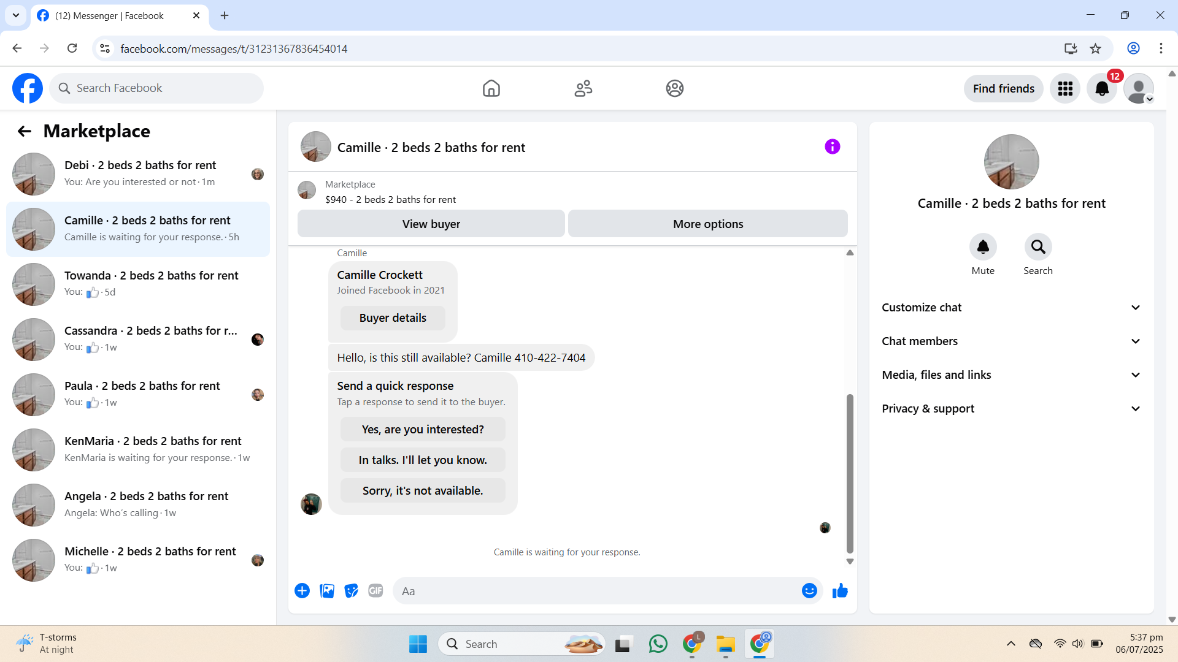The width and height of the screenshot is (1178, 662).
Task: Reload the page in the browser
Action: pyautogui.click(x=72, y=48)
